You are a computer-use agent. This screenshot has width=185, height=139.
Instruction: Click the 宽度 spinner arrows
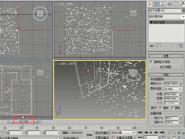click(x=181, y=99)
